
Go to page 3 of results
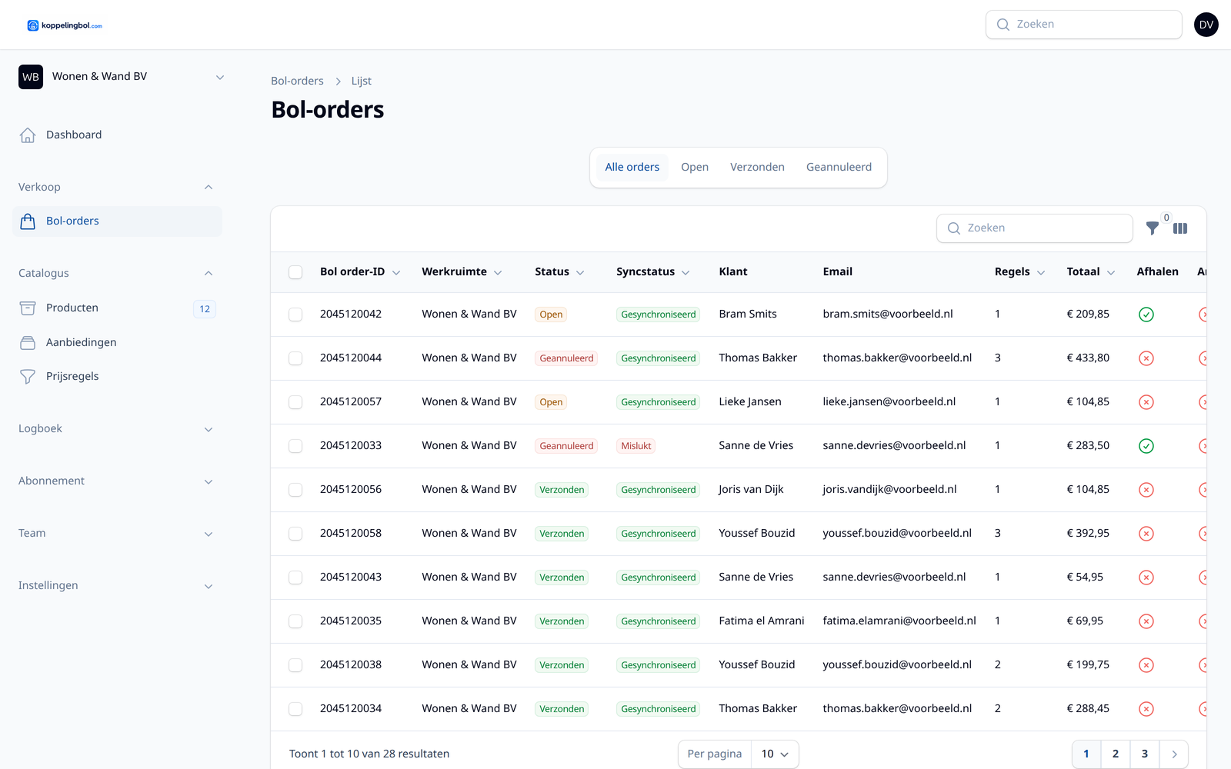[1145, 754]
